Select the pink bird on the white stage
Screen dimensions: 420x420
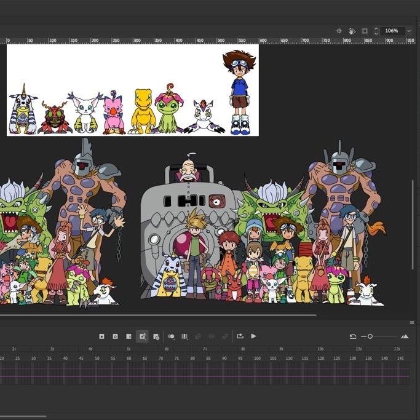pyautogui.click(x=114, y=113)
